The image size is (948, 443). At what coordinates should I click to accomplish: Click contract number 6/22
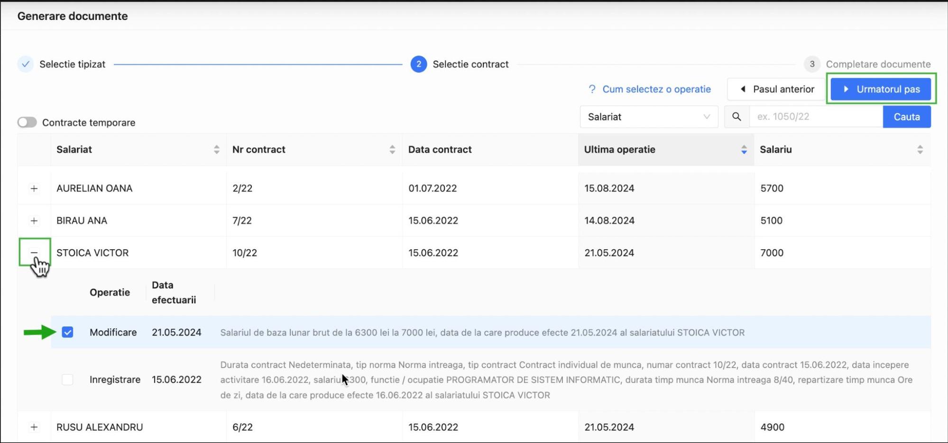pyautogui.click(x=242, y=427)
